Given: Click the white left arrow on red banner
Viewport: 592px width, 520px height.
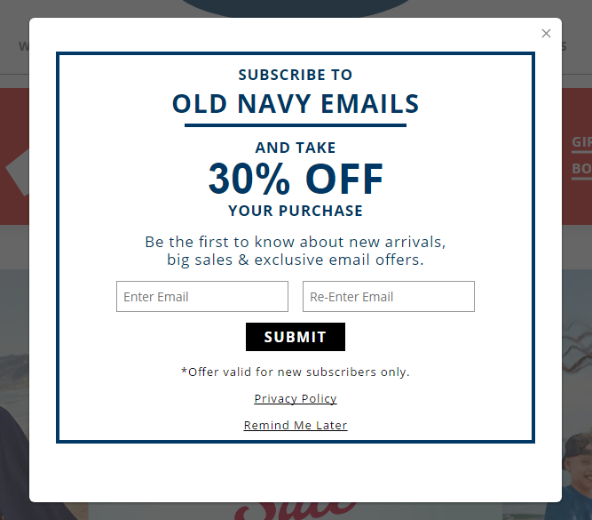Looking at the screenshot, I should tap(17, 172).
